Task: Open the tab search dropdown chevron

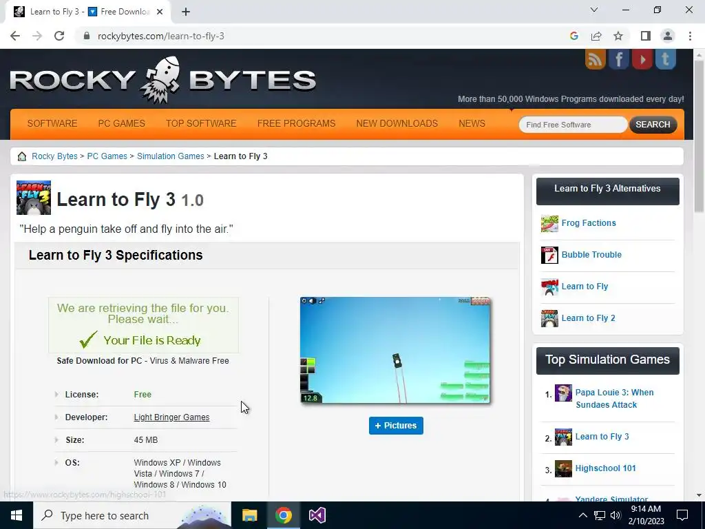Action: 594,10
